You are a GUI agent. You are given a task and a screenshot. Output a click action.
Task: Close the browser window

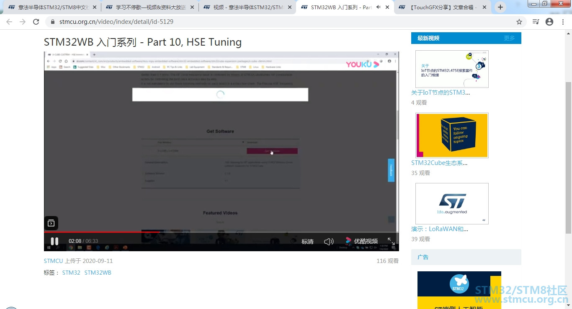pos(560,4)
